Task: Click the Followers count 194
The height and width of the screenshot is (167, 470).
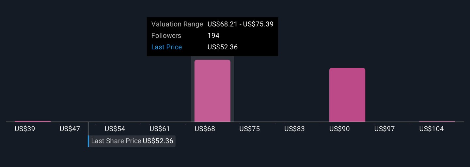Action: pos(213,36)
